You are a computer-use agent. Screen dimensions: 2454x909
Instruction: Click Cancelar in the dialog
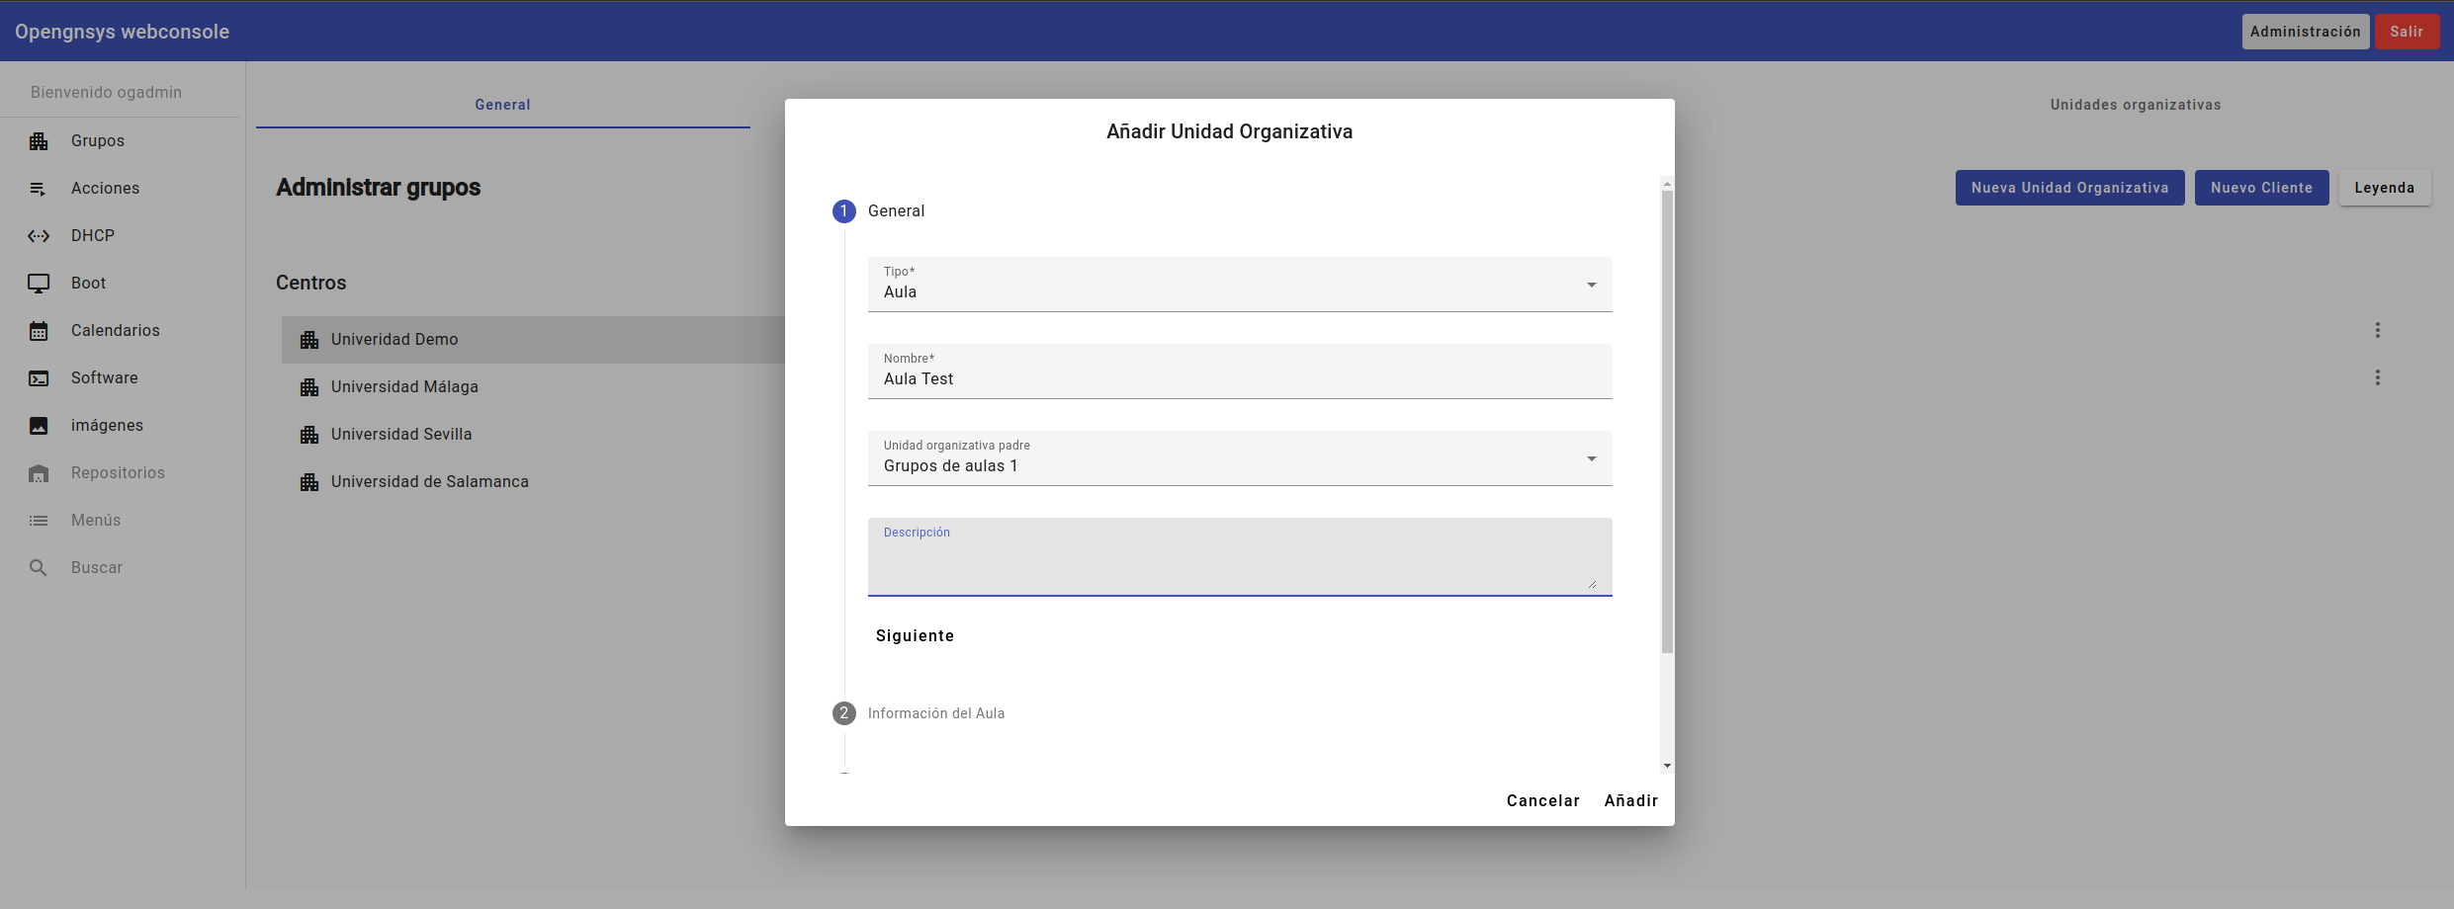(1542, 800)
